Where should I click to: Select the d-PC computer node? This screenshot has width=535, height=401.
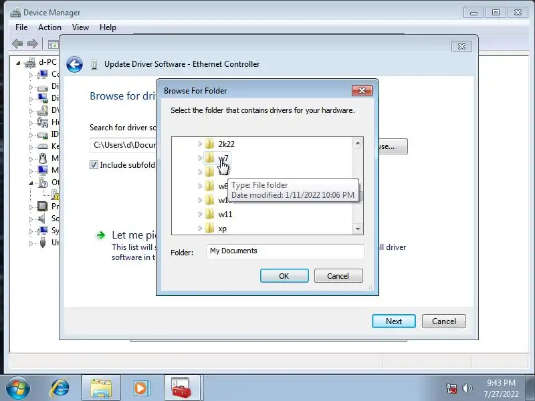[47, 62]
